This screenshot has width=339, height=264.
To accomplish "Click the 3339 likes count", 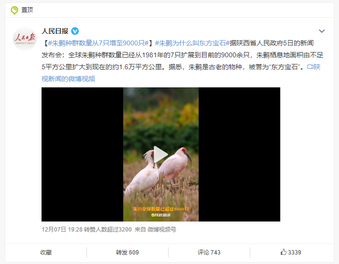I will 295,253.
